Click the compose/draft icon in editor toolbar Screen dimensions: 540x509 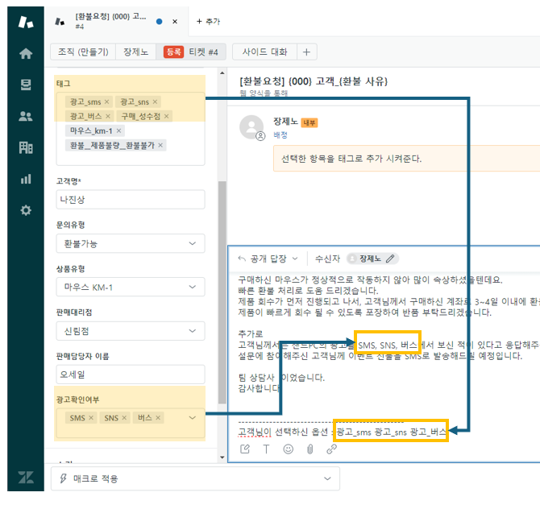[x=245, y=449]
